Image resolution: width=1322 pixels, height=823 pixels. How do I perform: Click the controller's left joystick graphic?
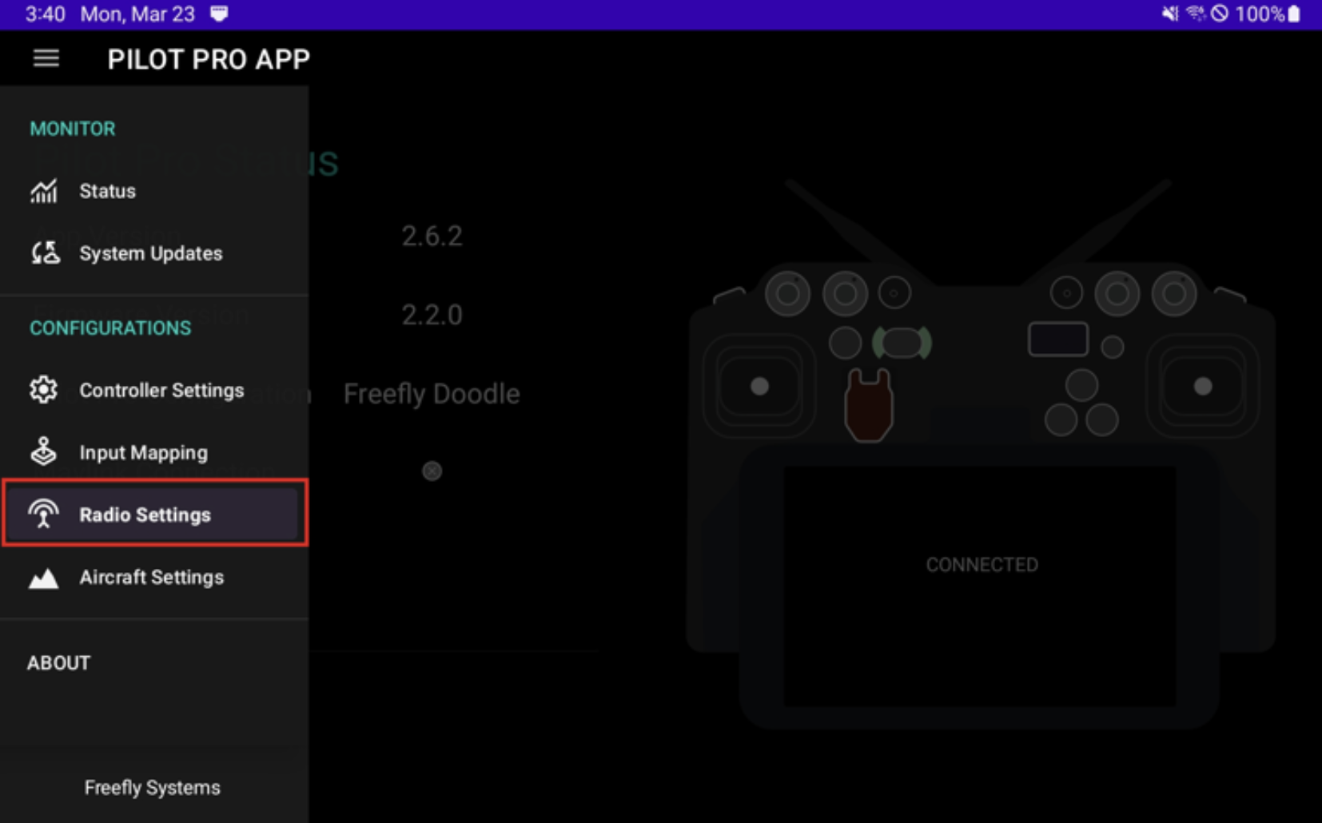click(x=759, y=387)
